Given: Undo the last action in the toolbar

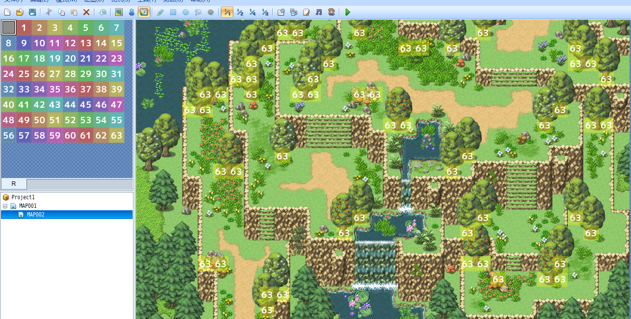Looking at the screenshot, I should pos(103,12).
